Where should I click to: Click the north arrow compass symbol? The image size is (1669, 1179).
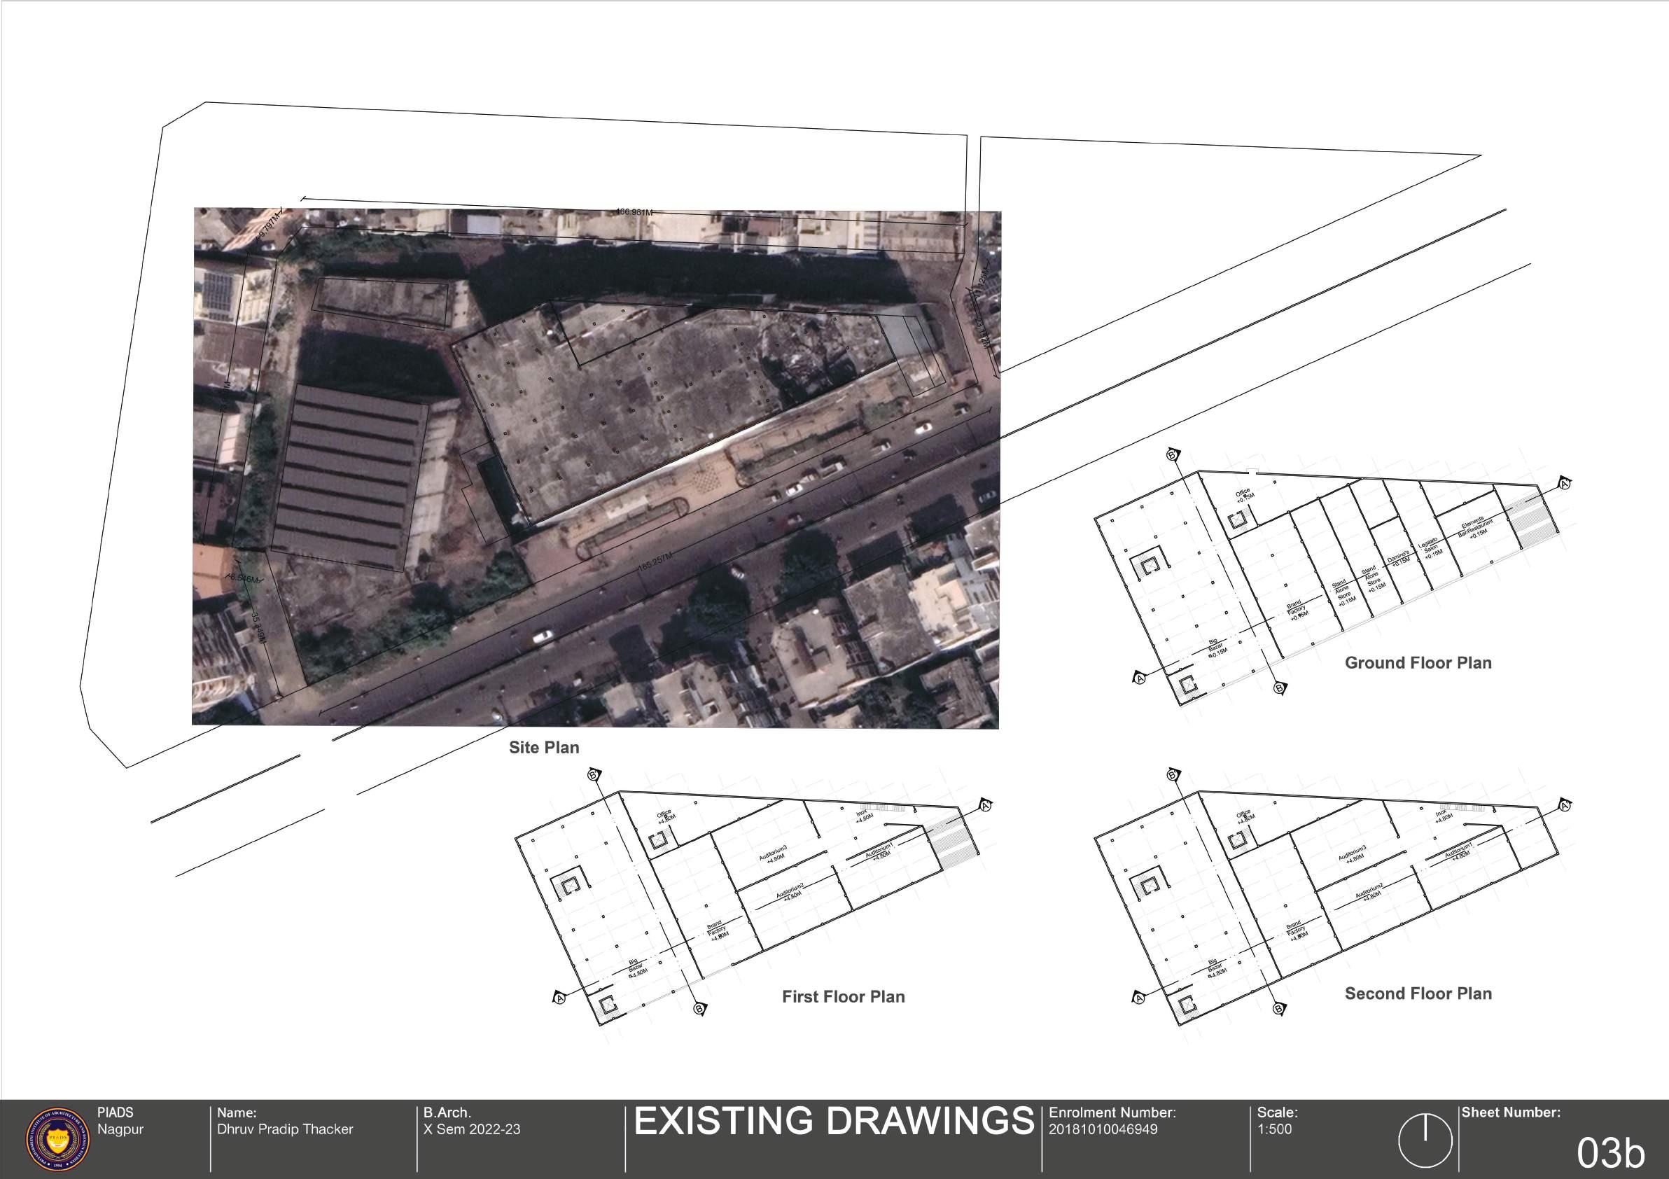pos(1425,1140)
